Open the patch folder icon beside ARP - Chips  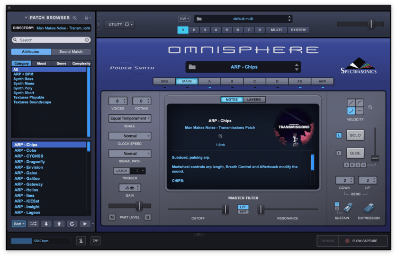coord(192,67)
